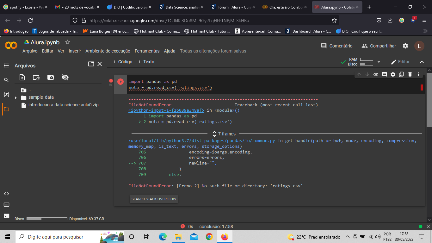The image size is (432, 243).
Task: Toggle hidden files visibility icon
Action: point(65,77)
